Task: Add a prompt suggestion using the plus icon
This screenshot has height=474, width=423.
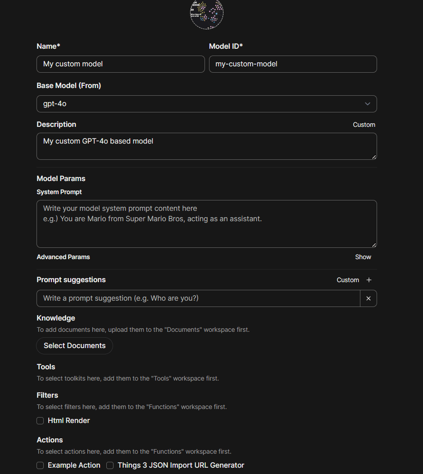Action: point(369,280)
